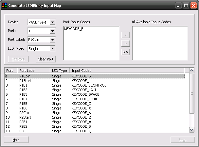The height and width of the screenshot is (147, 199).
Task: Click the double right arrow move-all button
Action: click(x=126, y=52)
